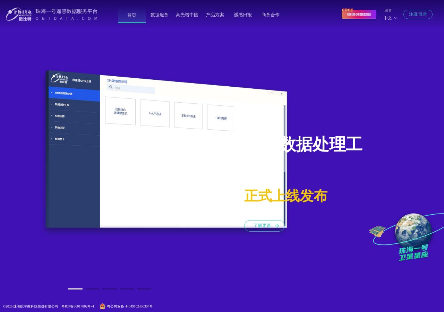Screen dimensions: 444x312
Task: Open the 粤公网安备 44049102496394号 link
Action: click(130, 306)
